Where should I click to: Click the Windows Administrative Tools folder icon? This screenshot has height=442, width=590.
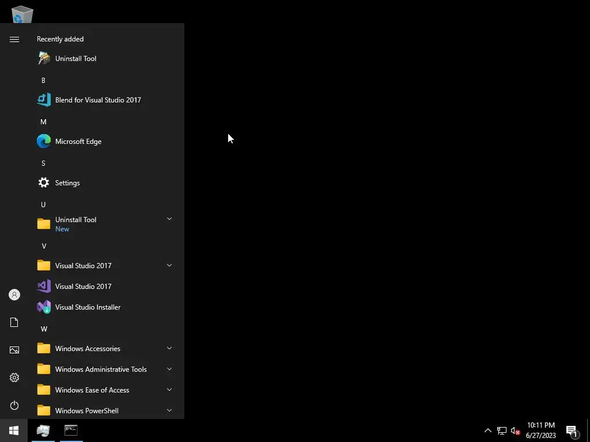44,369
